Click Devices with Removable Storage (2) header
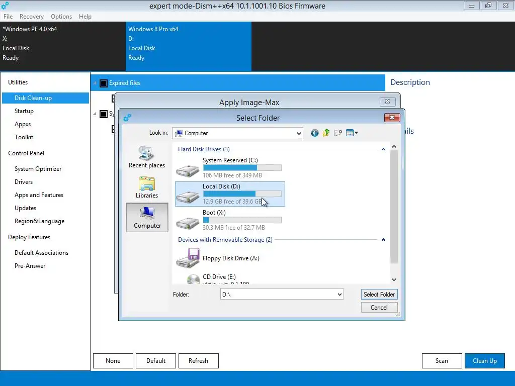The height and width of the screenshot is (386, 515). click(x=225, y=240)
